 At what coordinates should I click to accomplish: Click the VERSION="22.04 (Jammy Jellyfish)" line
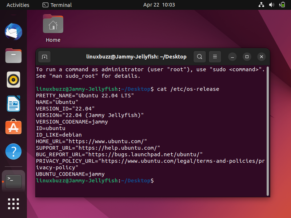click(x=90, y=115)
